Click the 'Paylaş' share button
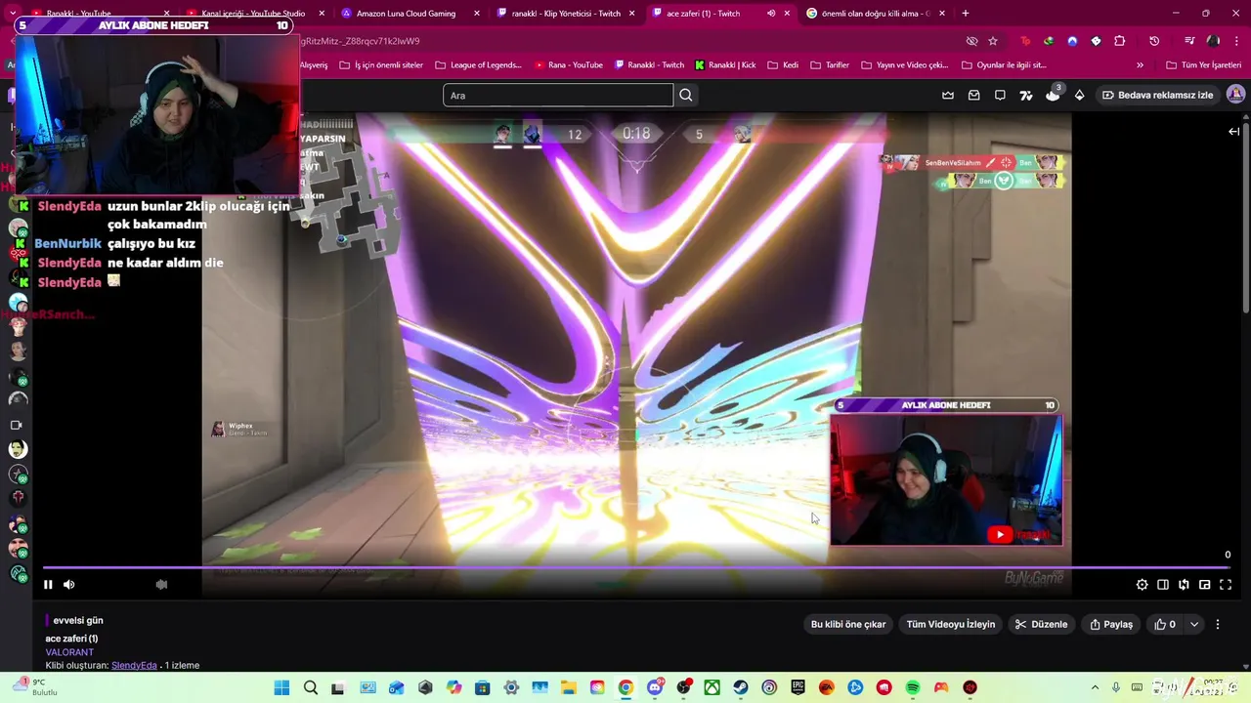Viewport: 1251px width, 703px height. (1111, 624)
